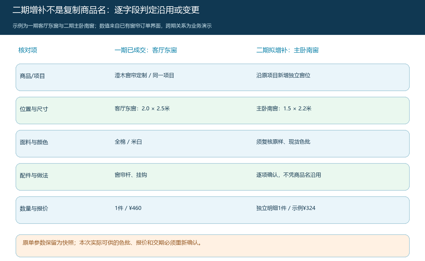Click the 全棉 / 米白 cell

tap(128, 142)
